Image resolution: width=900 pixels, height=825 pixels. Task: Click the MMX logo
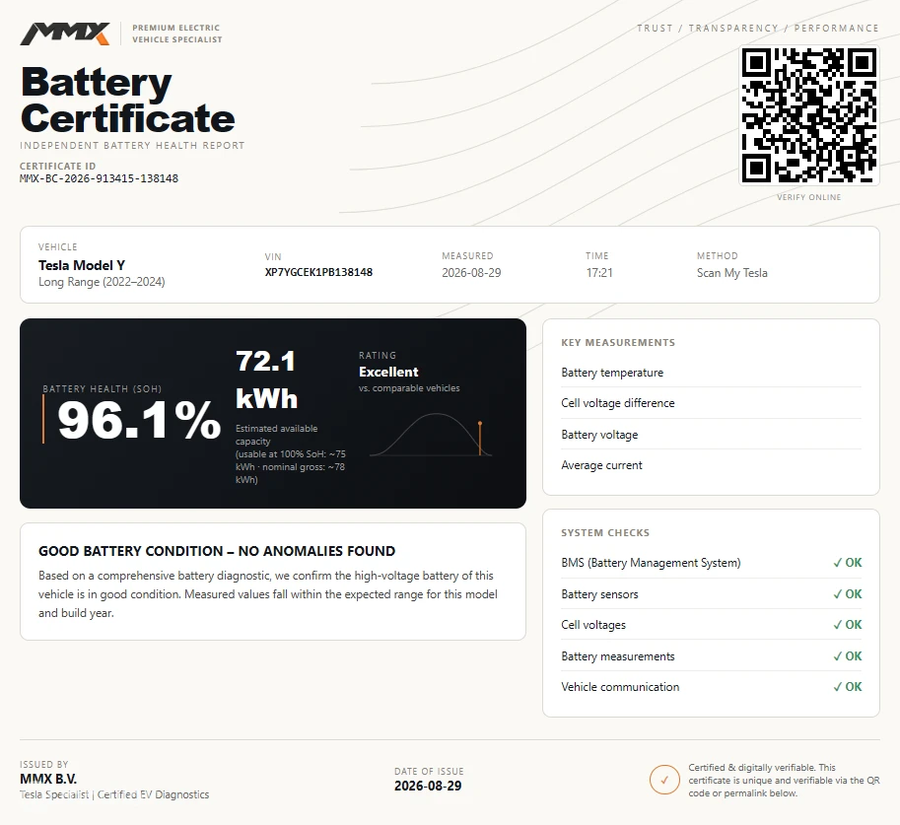point(65,34)
